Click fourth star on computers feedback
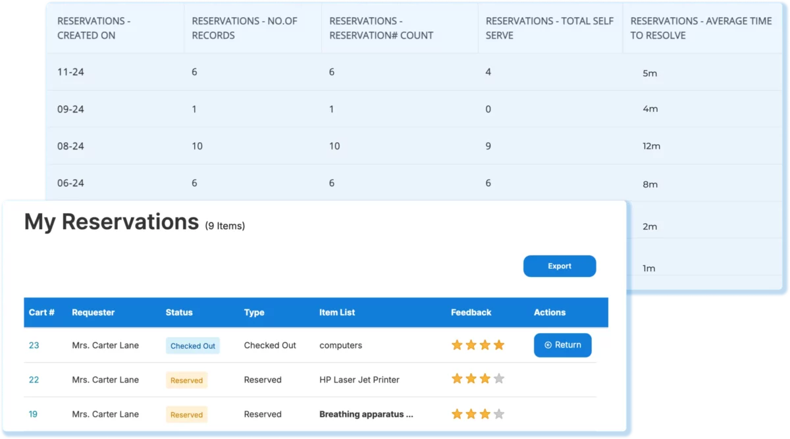The height and width of the screenshot is (439, 790). tap(499, 345)
